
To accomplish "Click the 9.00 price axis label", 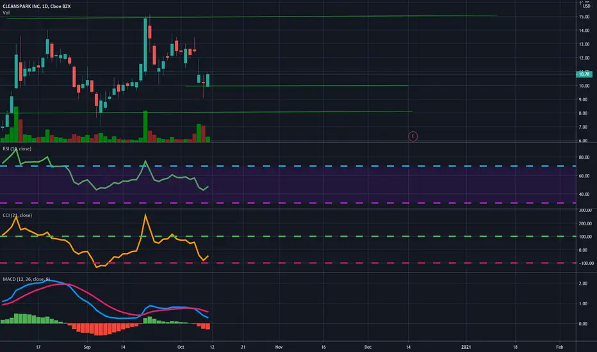I will [x=584, y=99].
